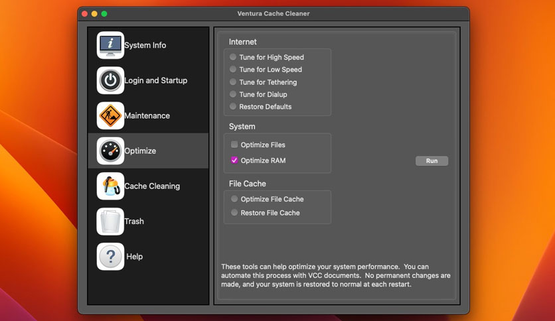Viewport: 555px width, 321px height.
Task: Click the Trash papers icon
Action: point(110,222)
